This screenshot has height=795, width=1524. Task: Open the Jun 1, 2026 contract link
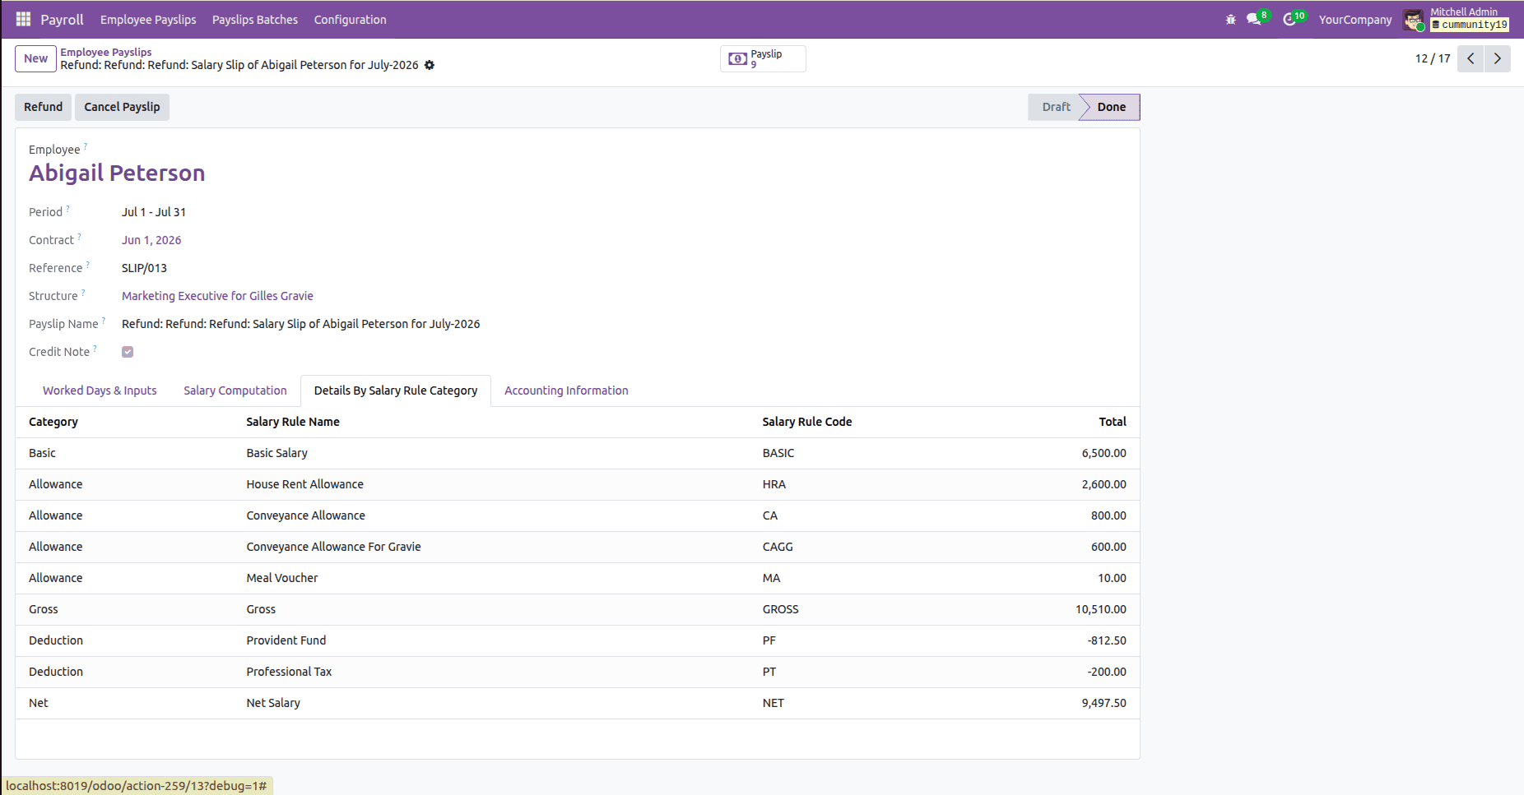pos(151,240)
